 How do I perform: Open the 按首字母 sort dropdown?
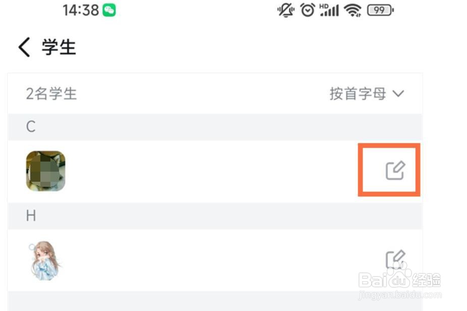[367, 93]
